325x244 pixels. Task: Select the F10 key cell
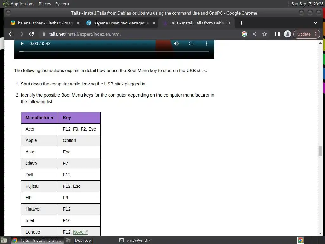[79, 220]
